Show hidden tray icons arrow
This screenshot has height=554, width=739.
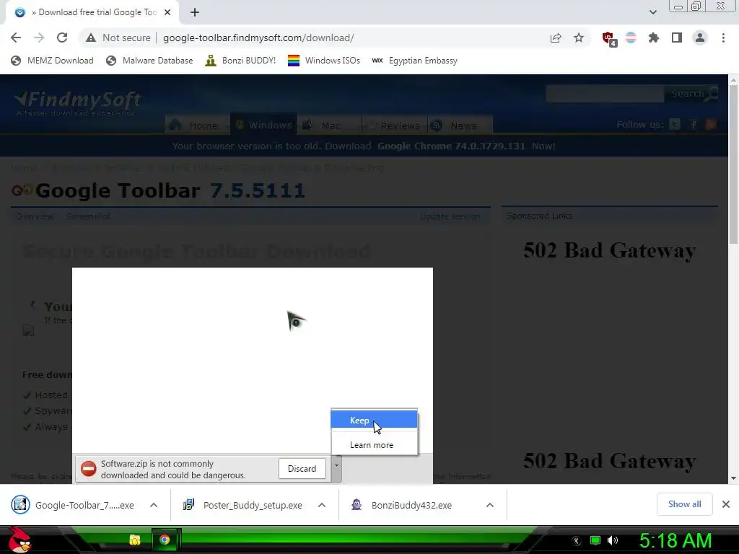tap(577, 540)
